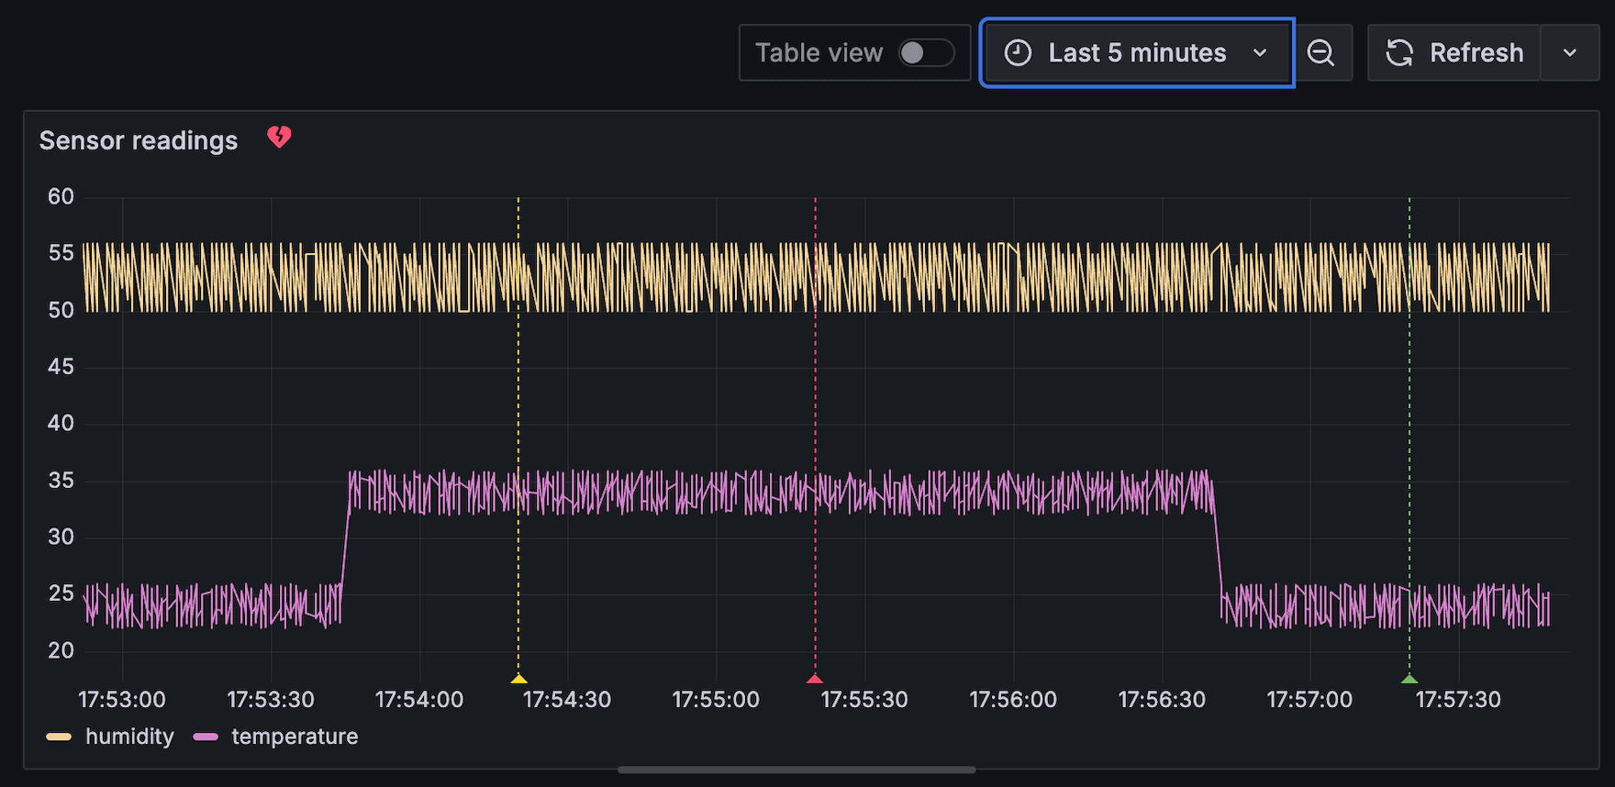The image size is (1615, 787).
Task: Expand the time range chevron dropdown
Action: point(1260,53)
